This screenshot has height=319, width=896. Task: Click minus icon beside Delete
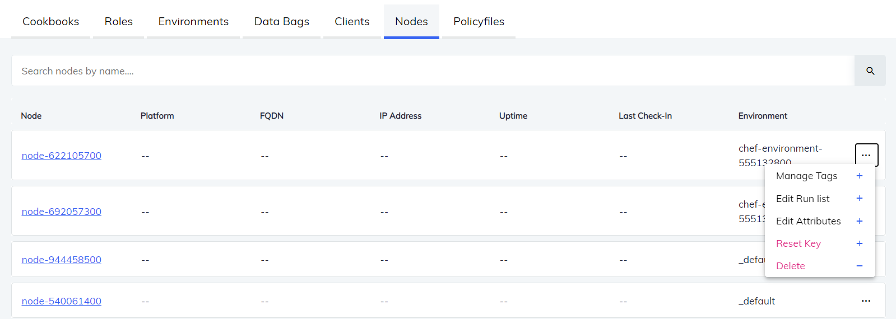(859, 266)
